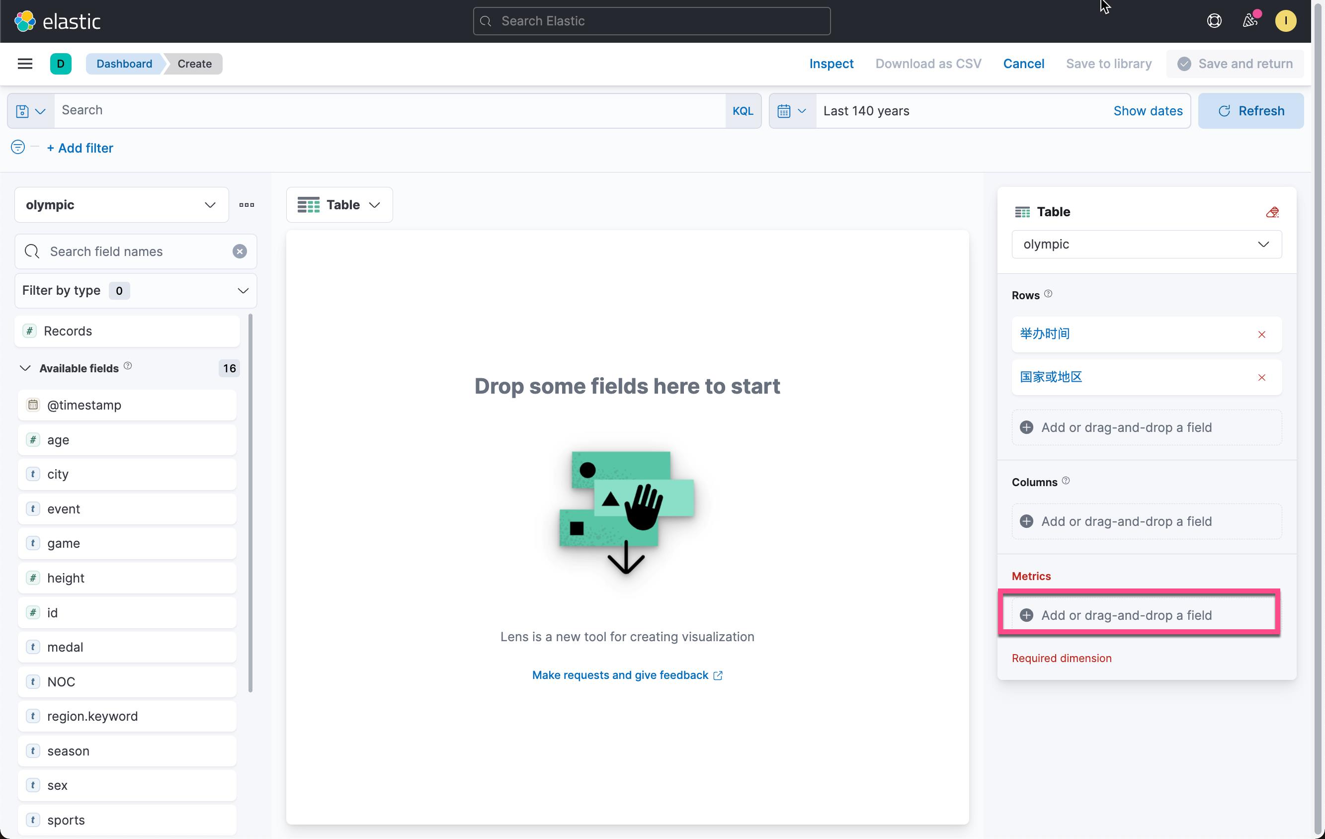Select the region.keyword field
This screenshot has width=1325, height=839.
point(127,716)
